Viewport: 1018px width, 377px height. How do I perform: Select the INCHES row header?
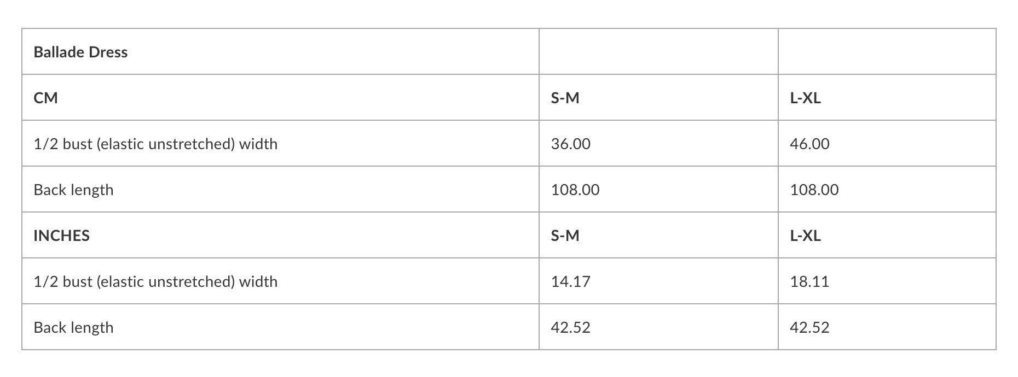62,235
